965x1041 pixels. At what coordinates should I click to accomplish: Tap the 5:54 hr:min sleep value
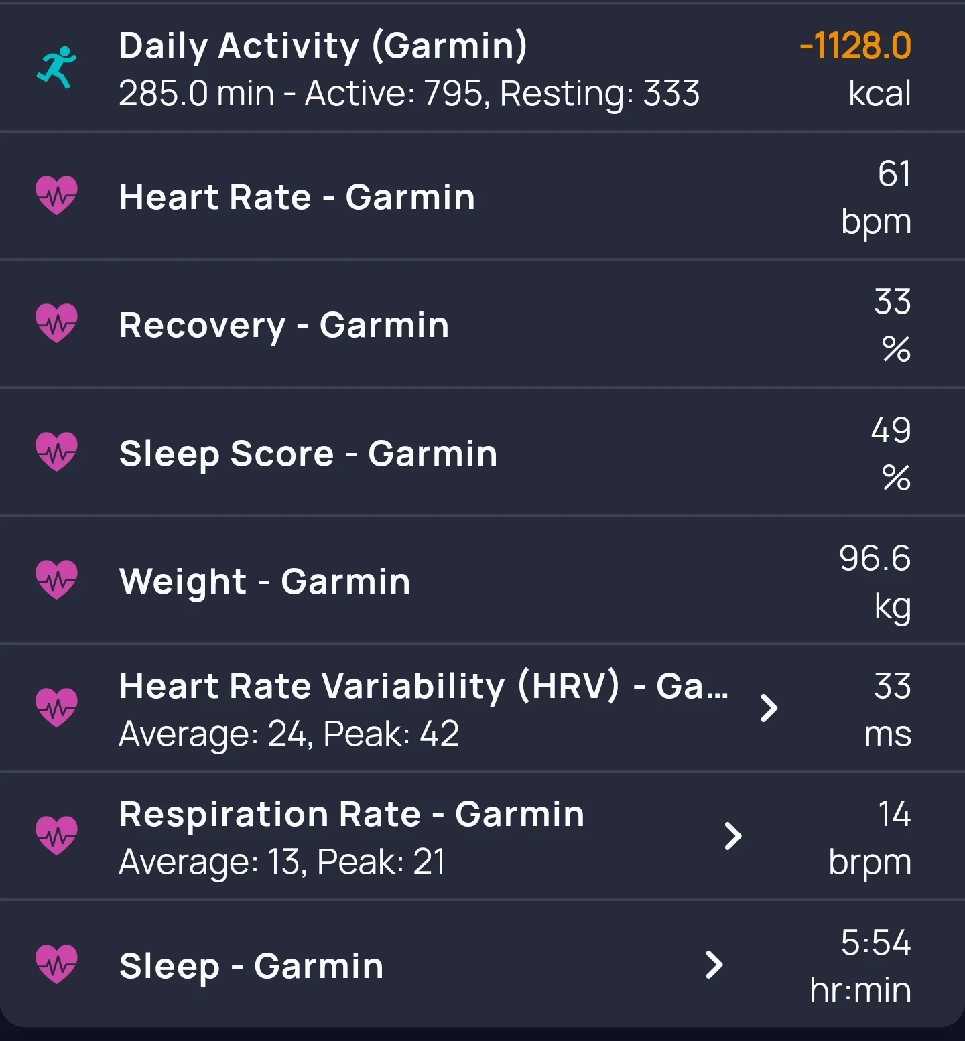tap(860, 966)
